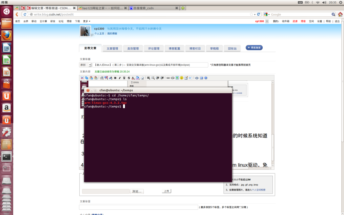Open Firefox from the Ubuntu launcher

[7, 36]
